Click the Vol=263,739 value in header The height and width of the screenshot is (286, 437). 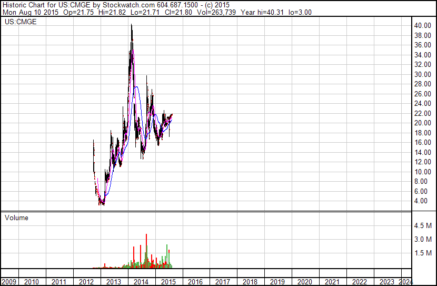(216, 12)
